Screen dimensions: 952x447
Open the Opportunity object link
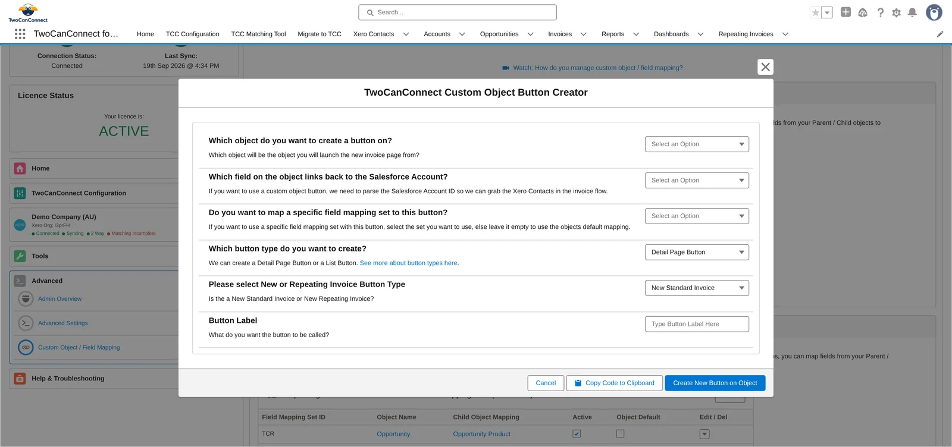393,434
